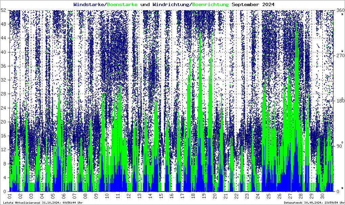Screen dimensions: 345x205
Task: Click the right-axis direction value 90
Action: 339,146
